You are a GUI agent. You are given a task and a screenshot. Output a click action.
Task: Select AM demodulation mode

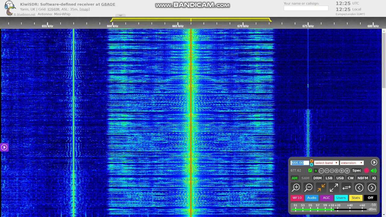tap(294, 178)
